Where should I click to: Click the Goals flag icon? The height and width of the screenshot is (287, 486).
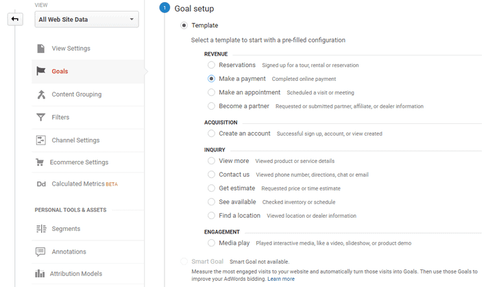click(41, 71)
